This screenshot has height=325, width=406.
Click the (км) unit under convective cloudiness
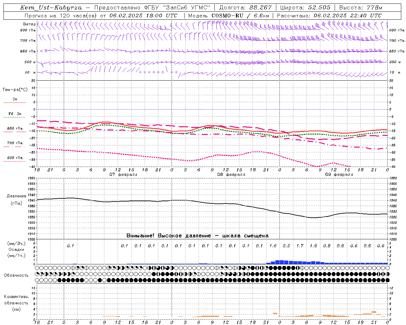tap(16, 309)
